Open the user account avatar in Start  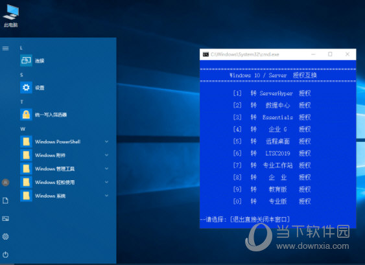coord(6,182)
